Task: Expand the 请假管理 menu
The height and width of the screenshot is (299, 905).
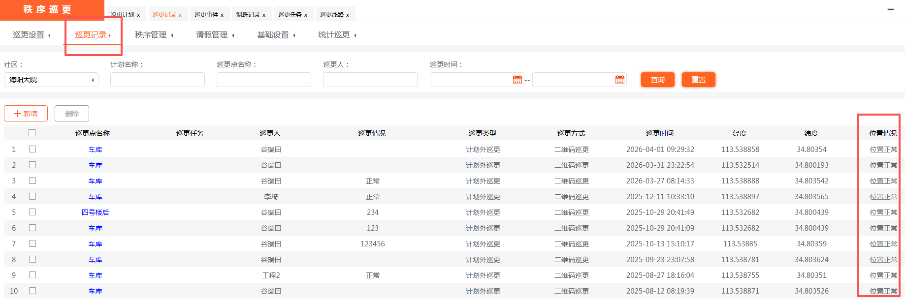Action: [x=215, y=35]
